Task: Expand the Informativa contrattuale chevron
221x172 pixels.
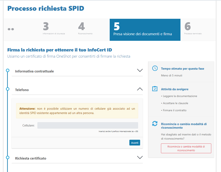Action: click(x=140, y=70)
